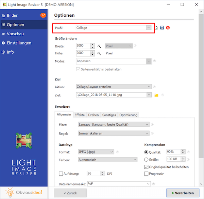Open Filter dropdown showing Lanczos
Image resolution: width=204 pixels, height=199 pixels.
[x=114, y=125]
